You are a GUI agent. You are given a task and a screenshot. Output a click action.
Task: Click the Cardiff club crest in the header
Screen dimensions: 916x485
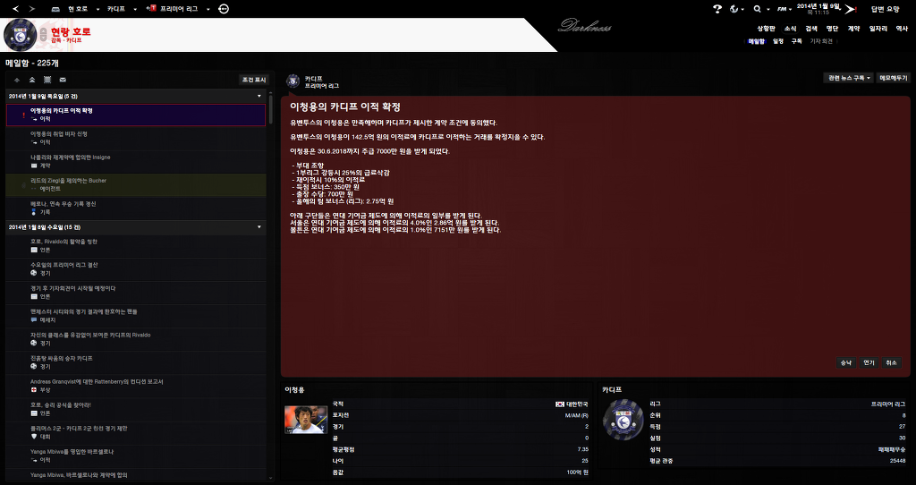21,35
